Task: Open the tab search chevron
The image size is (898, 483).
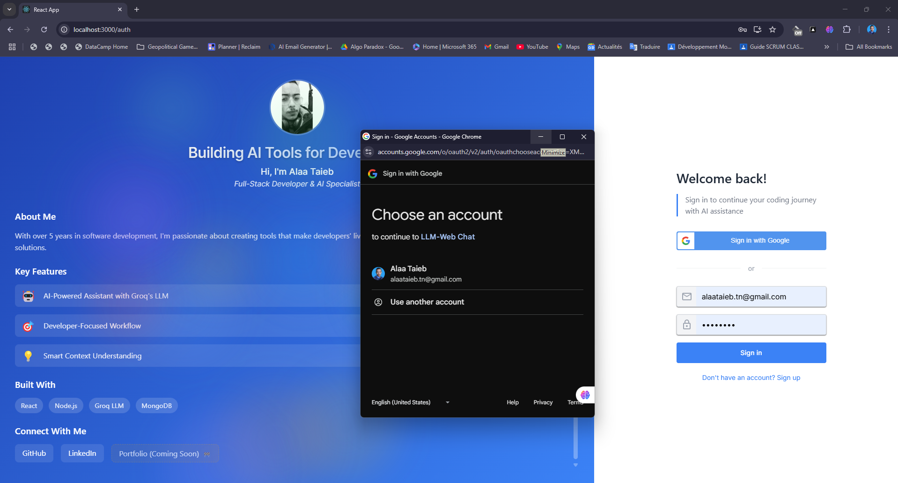Action: pyautogui.click(x=9, y=9)
